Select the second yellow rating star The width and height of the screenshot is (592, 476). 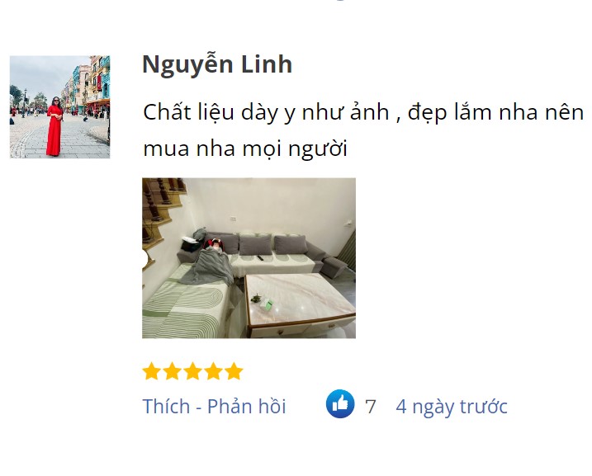coord(173,370)
